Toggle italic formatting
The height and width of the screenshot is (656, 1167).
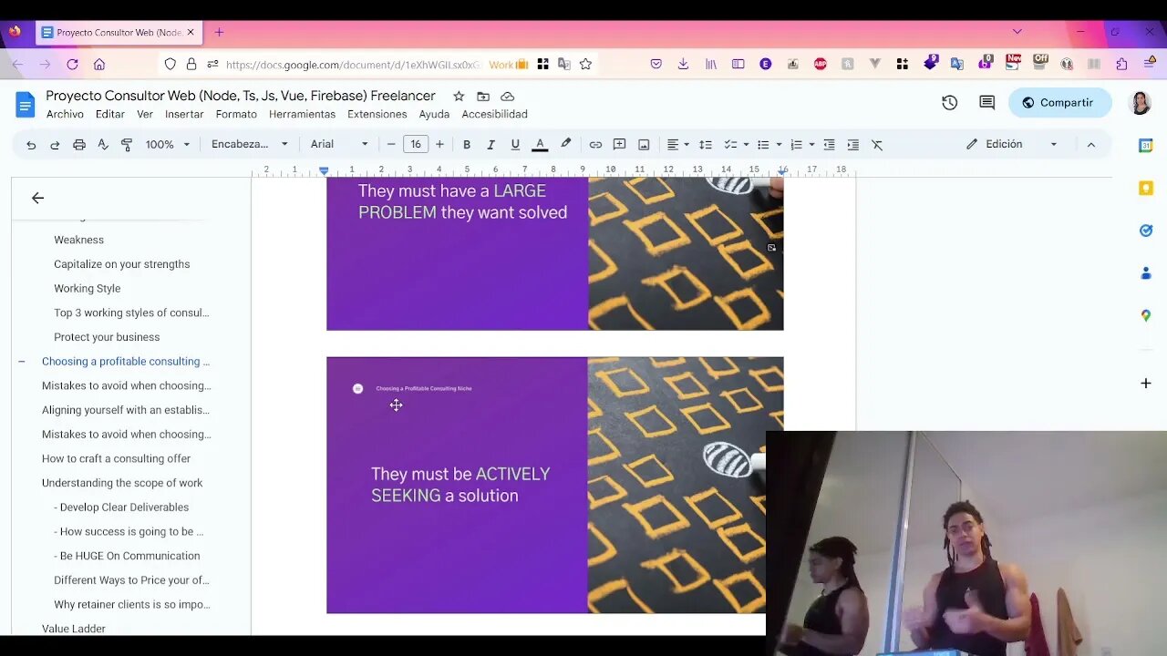tap(491, 145)
